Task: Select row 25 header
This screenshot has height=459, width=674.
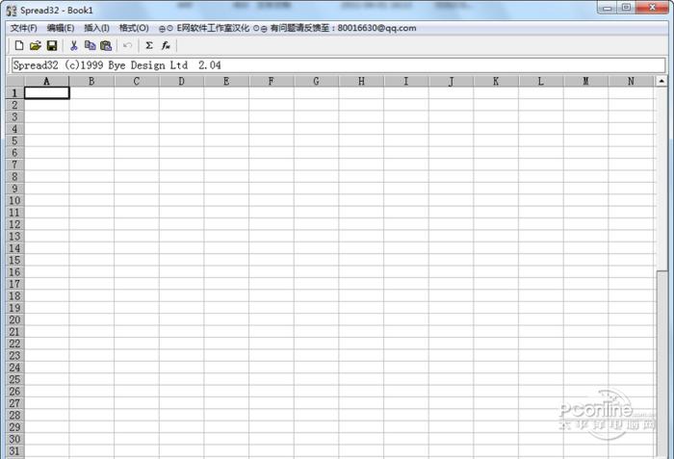Action: 15,379
